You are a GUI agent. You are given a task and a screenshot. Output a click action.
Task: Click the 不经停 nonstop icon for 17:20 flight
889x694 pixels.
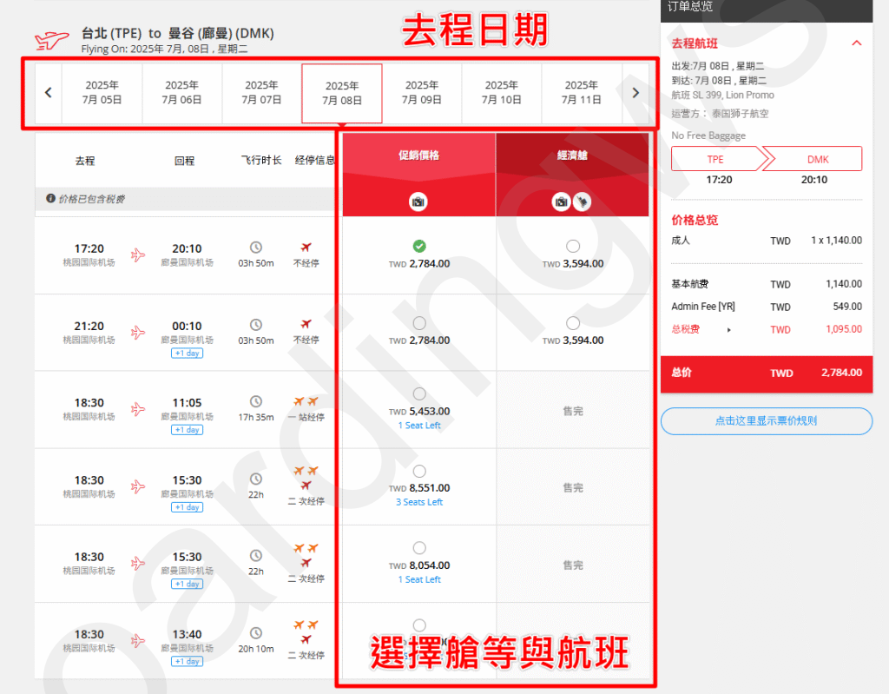(306, 247)
